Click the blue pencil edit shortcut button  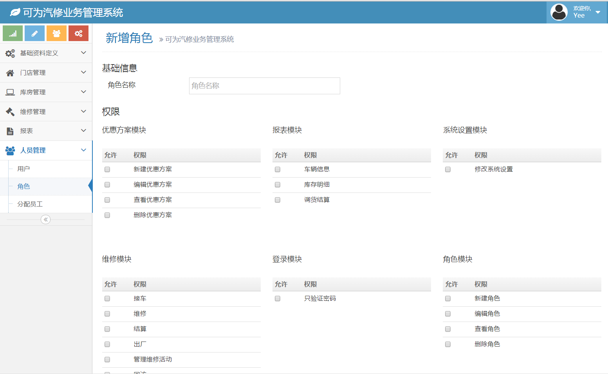point(34,33)
